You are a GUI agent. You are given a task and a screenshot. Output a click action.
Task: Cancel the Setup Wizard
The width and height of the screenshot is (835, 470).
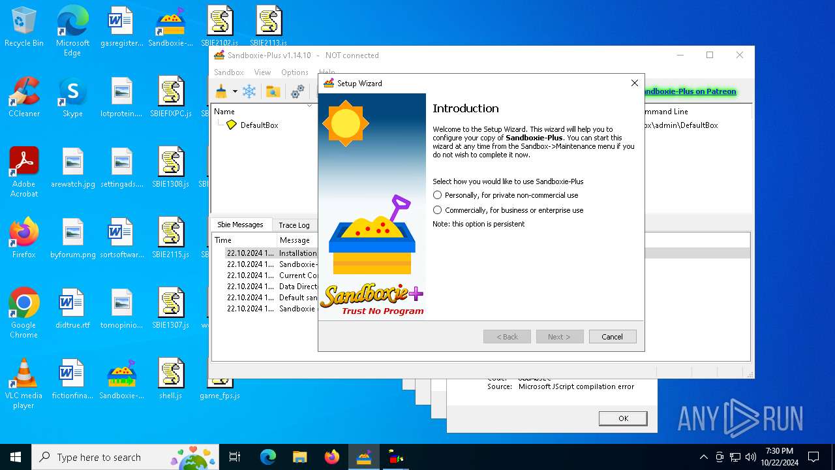612,337
